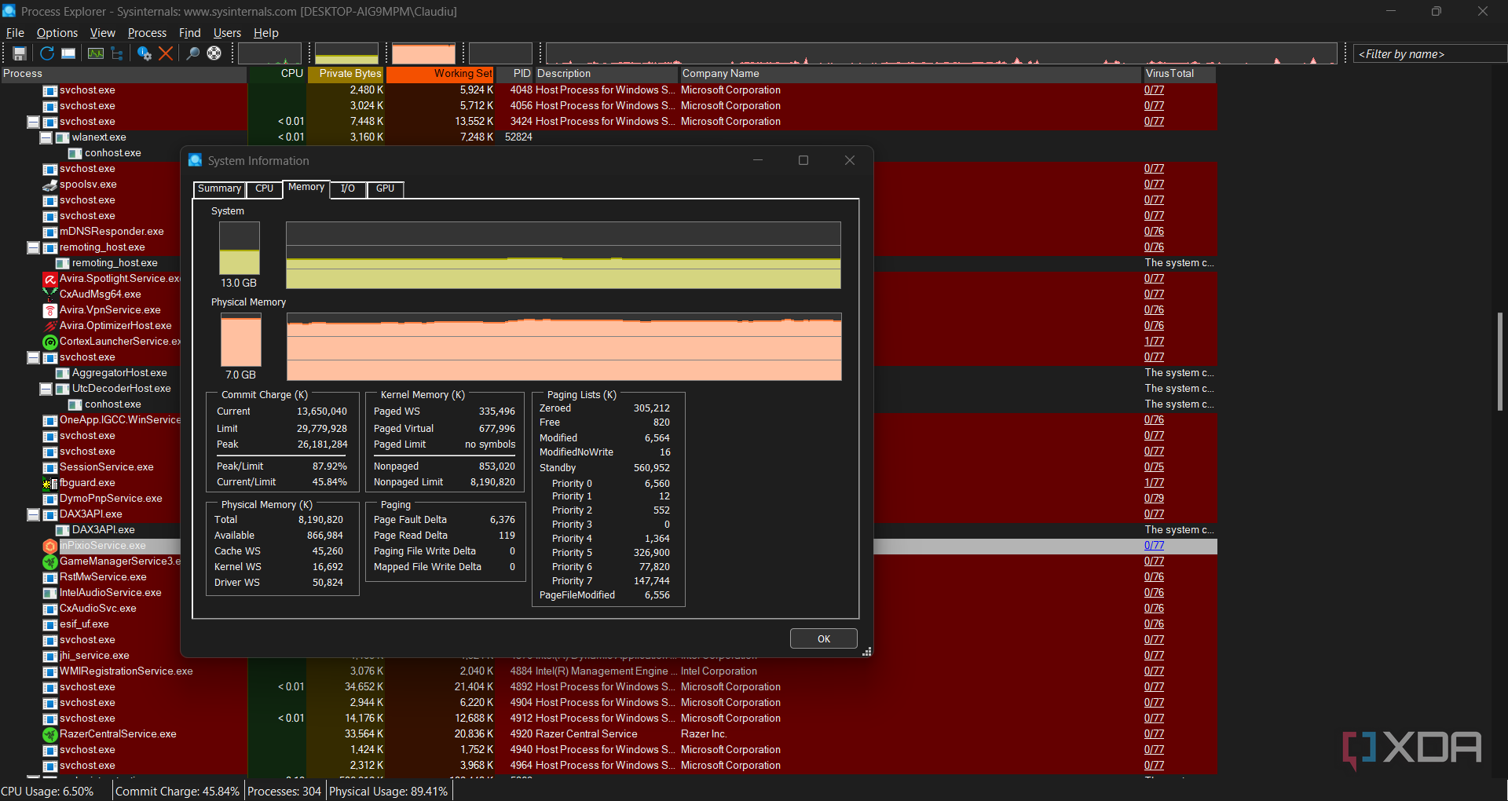Viewport: 1508px width, 801px height.
Task: Click the Processes: 304 status bar entry
Action: coord(284,791)
